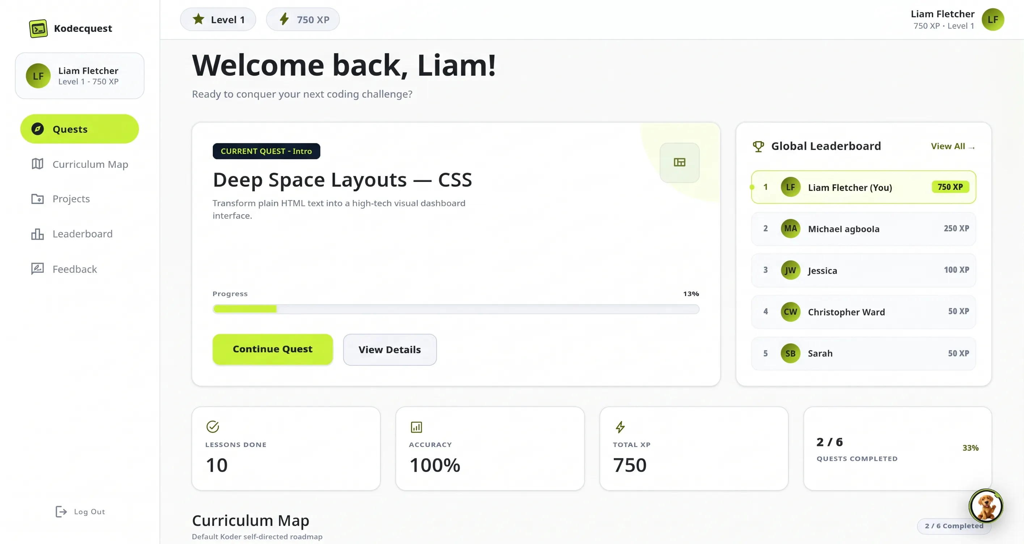Image resolution: width=1024 pixels, height=544 pixels.
Task: Select Christopher Ward leaderboard row
Action: 863,311
